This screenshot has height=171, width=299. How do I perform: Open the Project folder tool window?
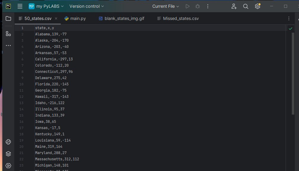click(x=8, y=18)
